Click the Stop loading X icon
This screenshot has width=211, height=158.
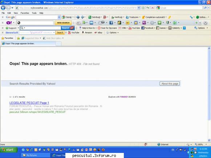(x=153, y=8)
